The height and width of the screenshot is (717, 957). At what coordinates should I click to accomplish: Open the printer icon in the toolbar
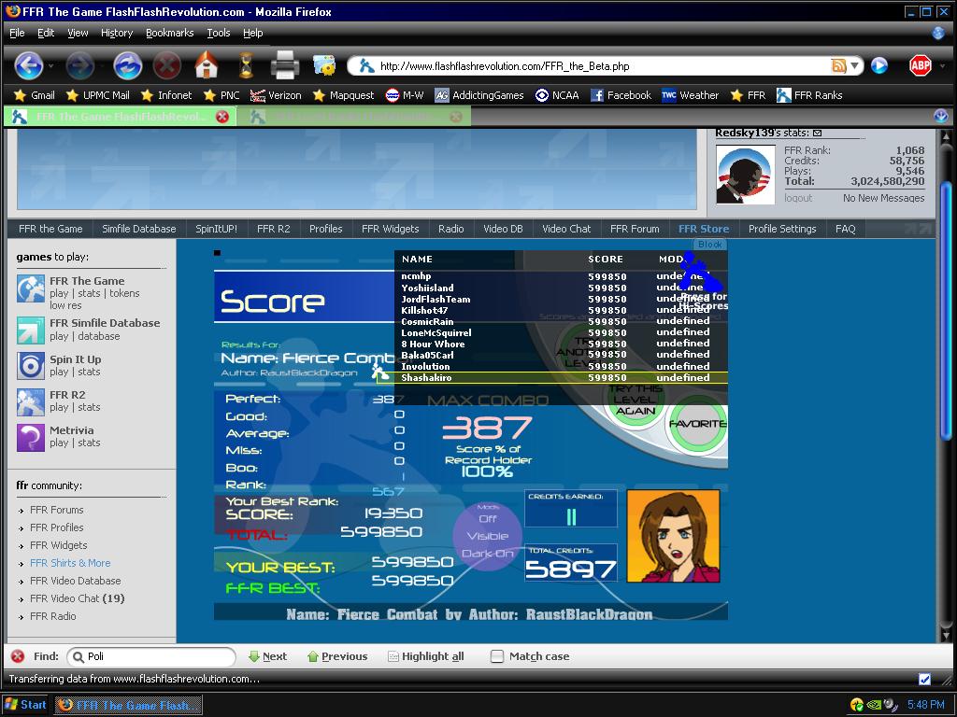pyautogui.click(x=284, y=65)
